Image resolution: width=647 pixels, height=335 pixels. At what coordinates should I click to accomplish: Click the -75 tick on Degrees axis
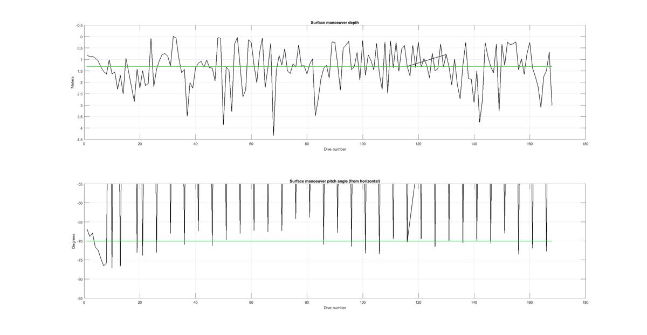(x=80, y=260)
